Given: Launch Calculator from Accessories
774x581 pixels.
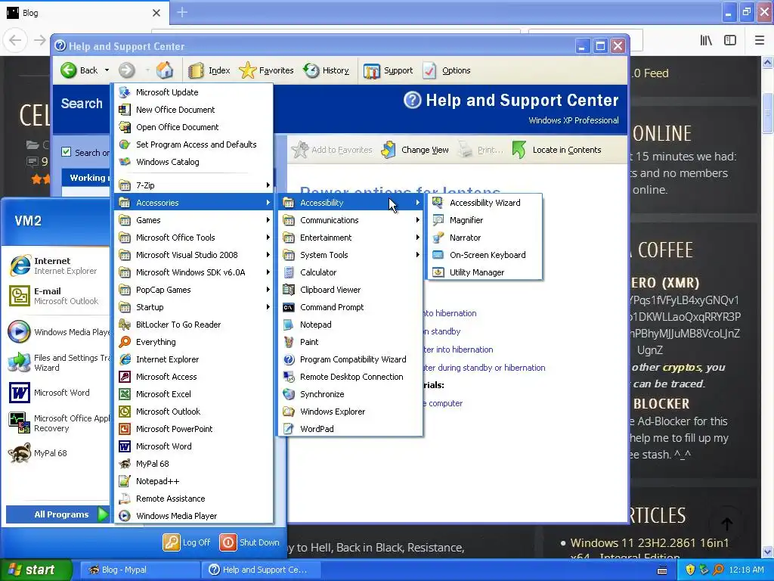Looking at the screenshot, I should pyautogui.click(x=350, y=272).
